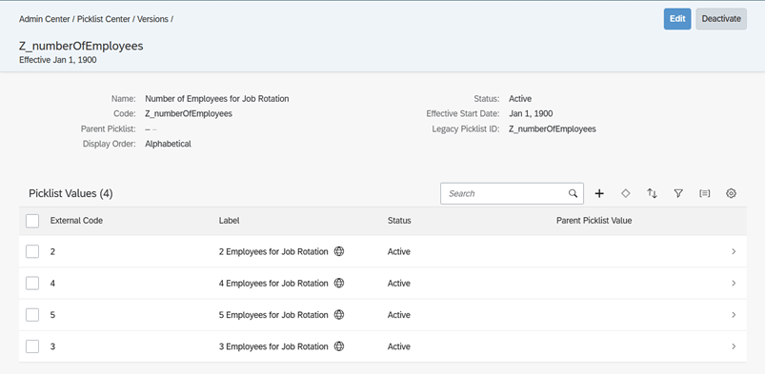The height and width of the screenshot is (374, 765).
Task: Click the blue Edit button
Action: [677, 19]
